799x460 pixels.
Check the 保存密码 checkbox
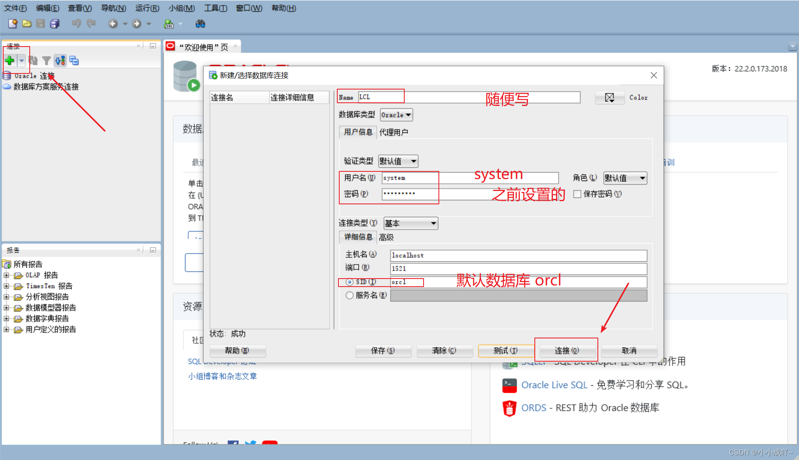tap(577, 194)
